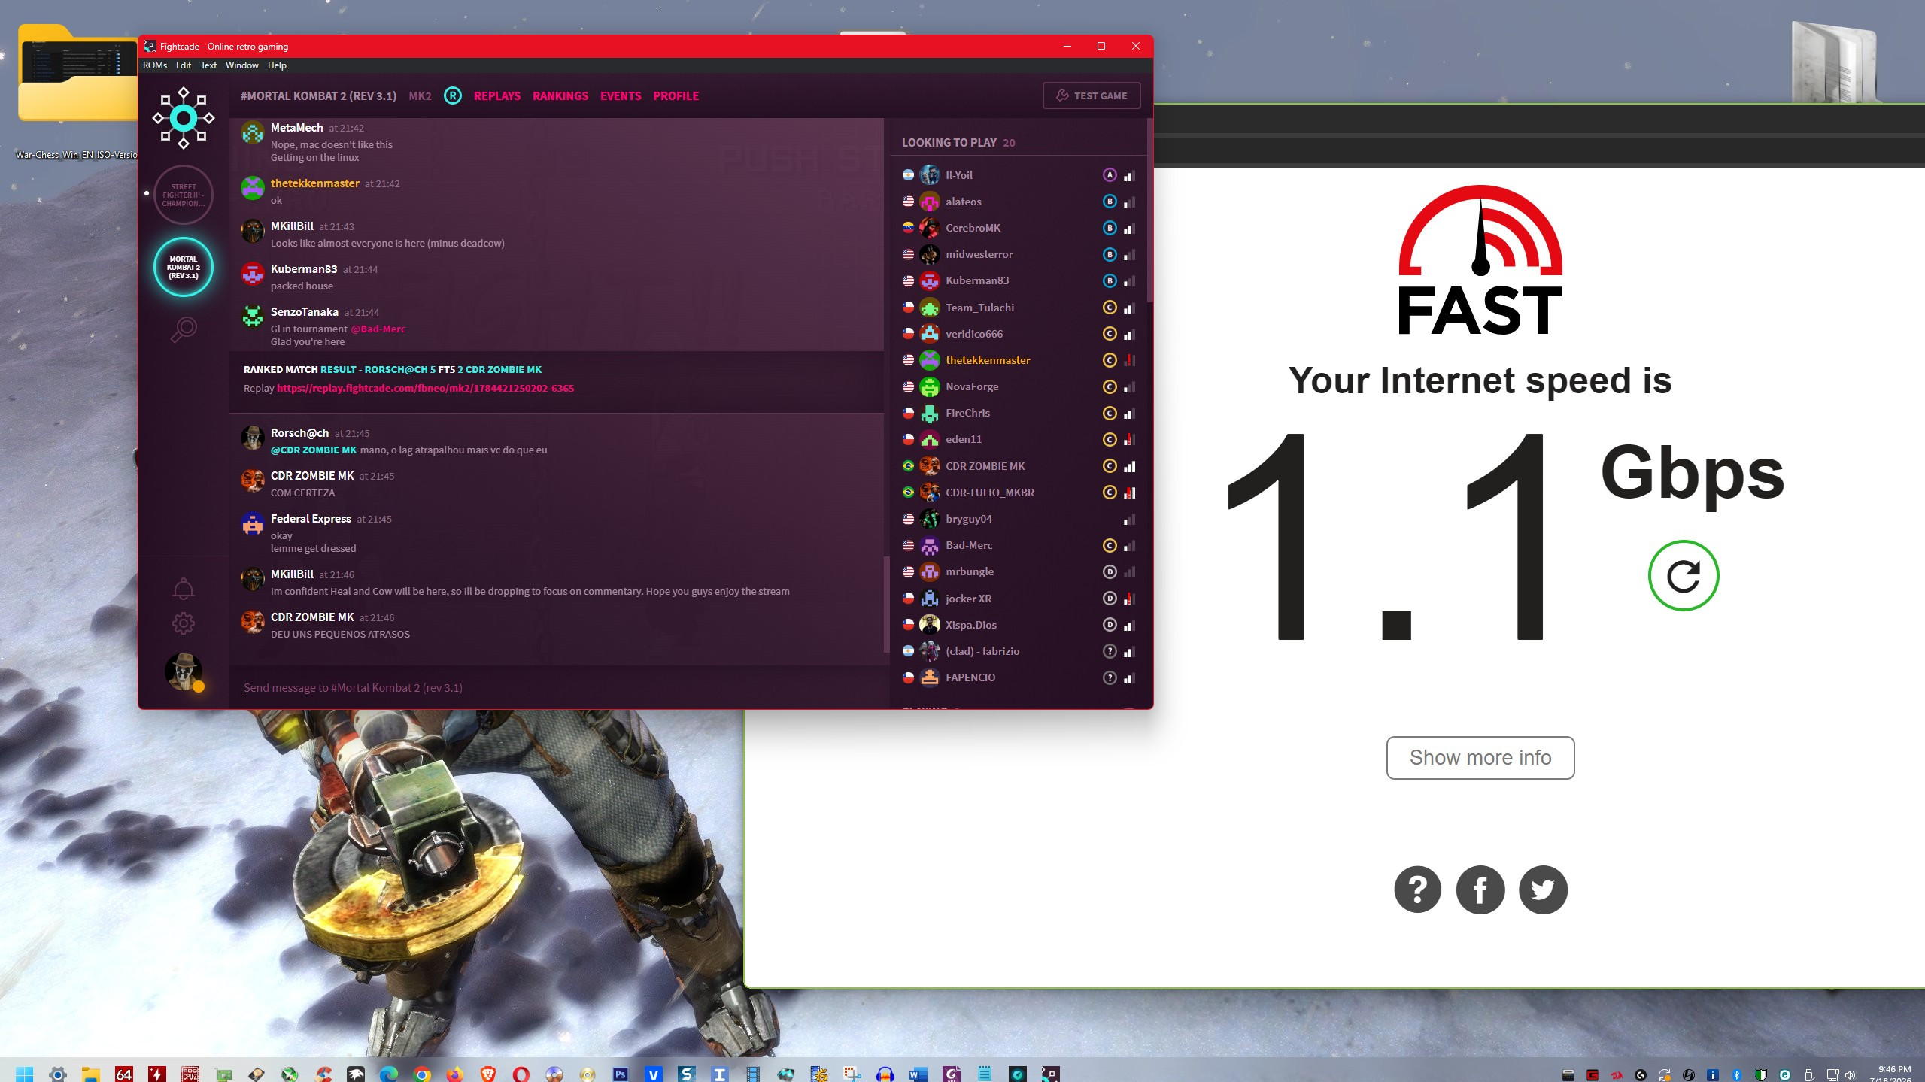Select the Mortal Kombat 2 (Rev 3.1) channel circle
Screen dimensions: 1925x1082
(184, 267)
